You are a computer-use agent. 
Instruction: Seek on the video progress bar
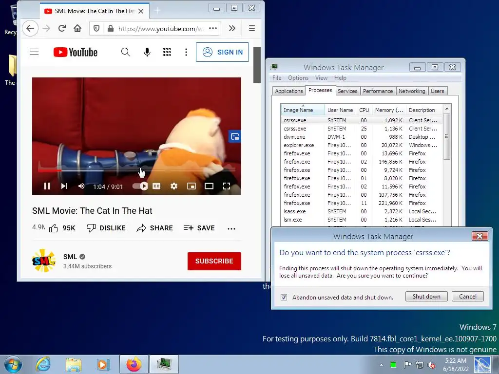pos(136,170)
